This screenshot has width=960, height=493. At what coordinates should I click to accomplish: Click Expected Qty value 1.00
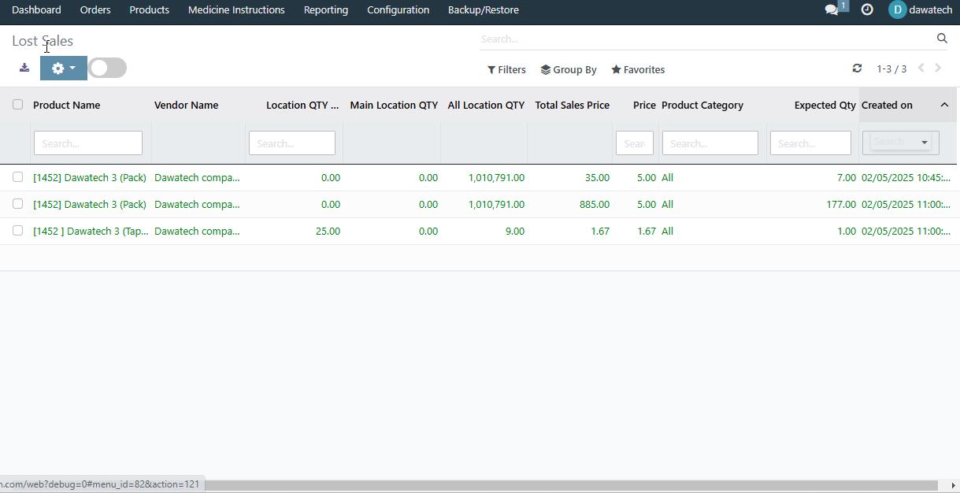847,231
